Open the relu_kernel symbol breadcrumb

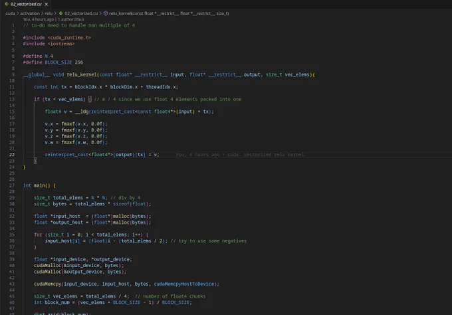tap(169, 13)
